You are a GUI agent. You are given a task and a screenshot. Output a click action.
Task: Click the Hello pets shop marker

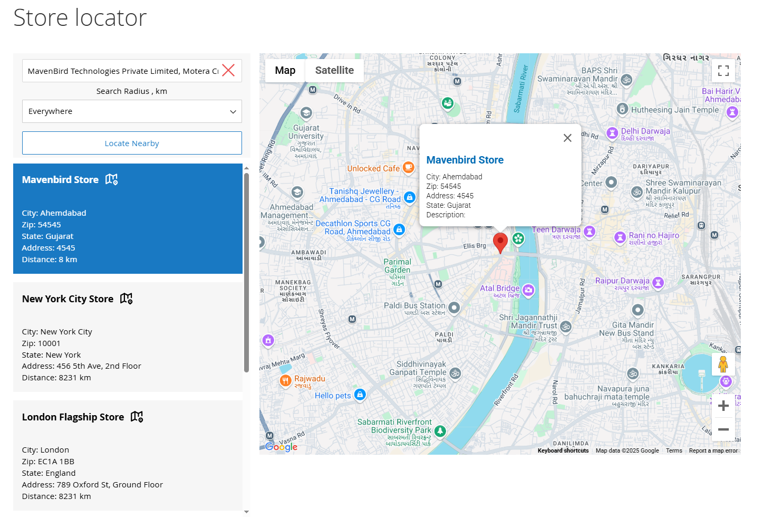(360, 394)
